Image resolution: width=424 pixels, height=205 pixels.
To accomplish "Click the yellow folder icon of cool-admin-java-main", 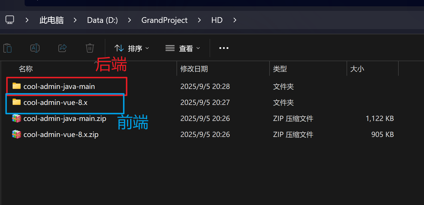I will (x=16, y=86).
